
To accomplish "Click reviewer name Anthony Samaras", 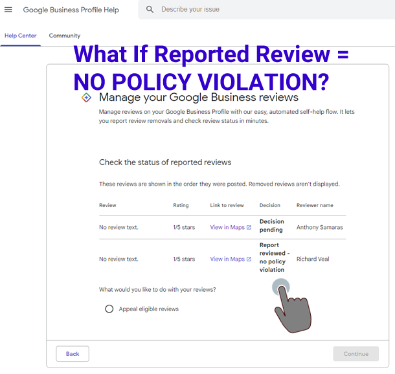I will click(x=319, y=227).
